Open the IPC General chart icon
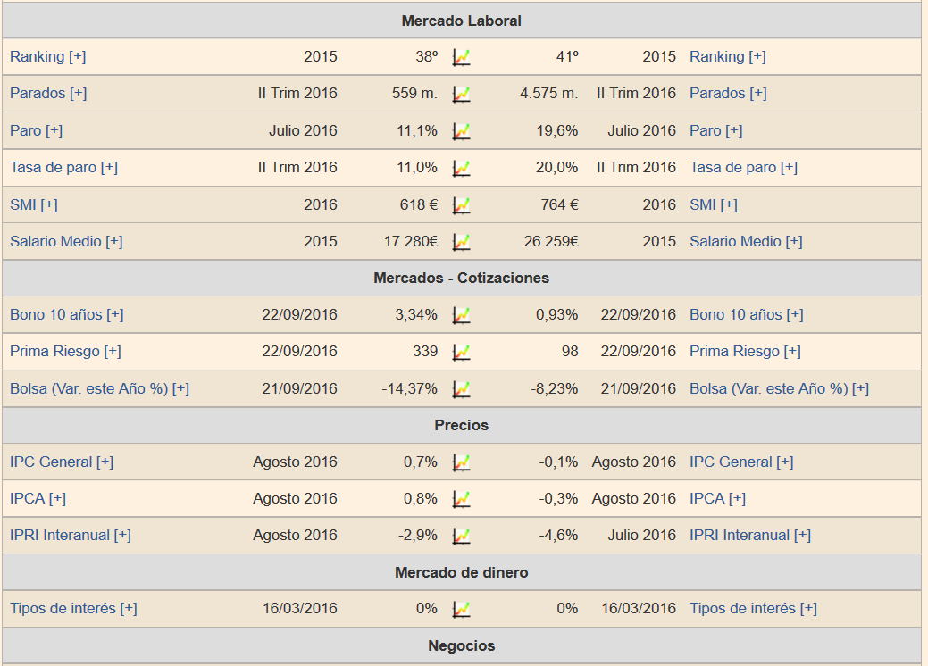 pyautogui.click(x=461, y=462)
